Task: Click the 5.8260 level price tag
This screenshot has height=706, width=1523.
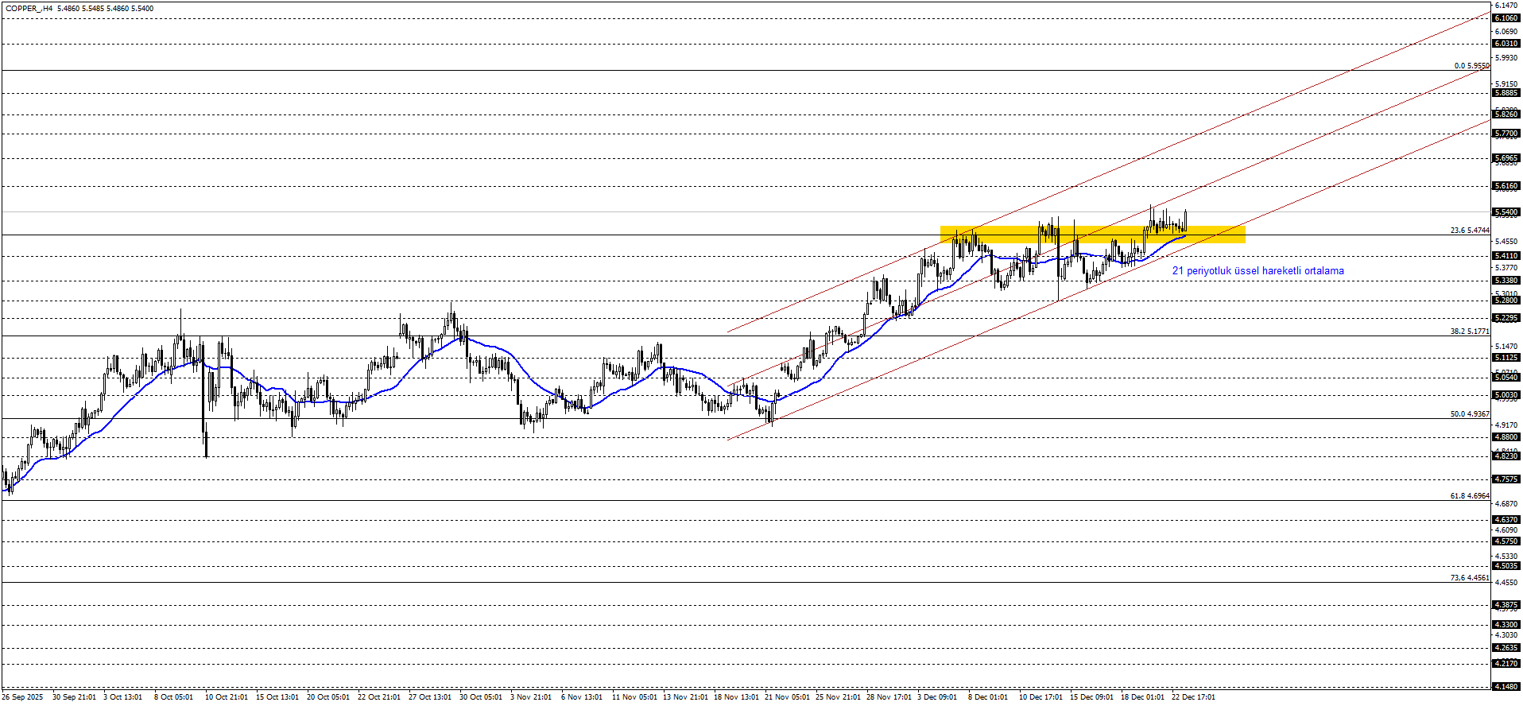Action: [1506, 114]
